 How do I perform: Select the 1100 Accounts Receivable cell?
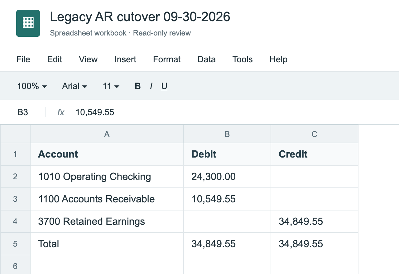[107, 199]
